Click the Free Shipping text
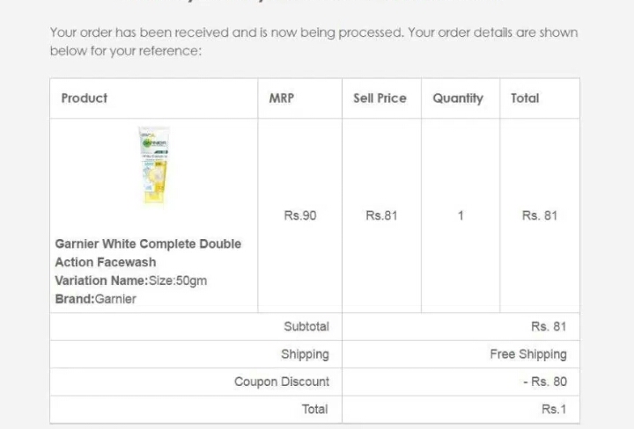This screenshot has width=634, height=429. tap(528, 354)
